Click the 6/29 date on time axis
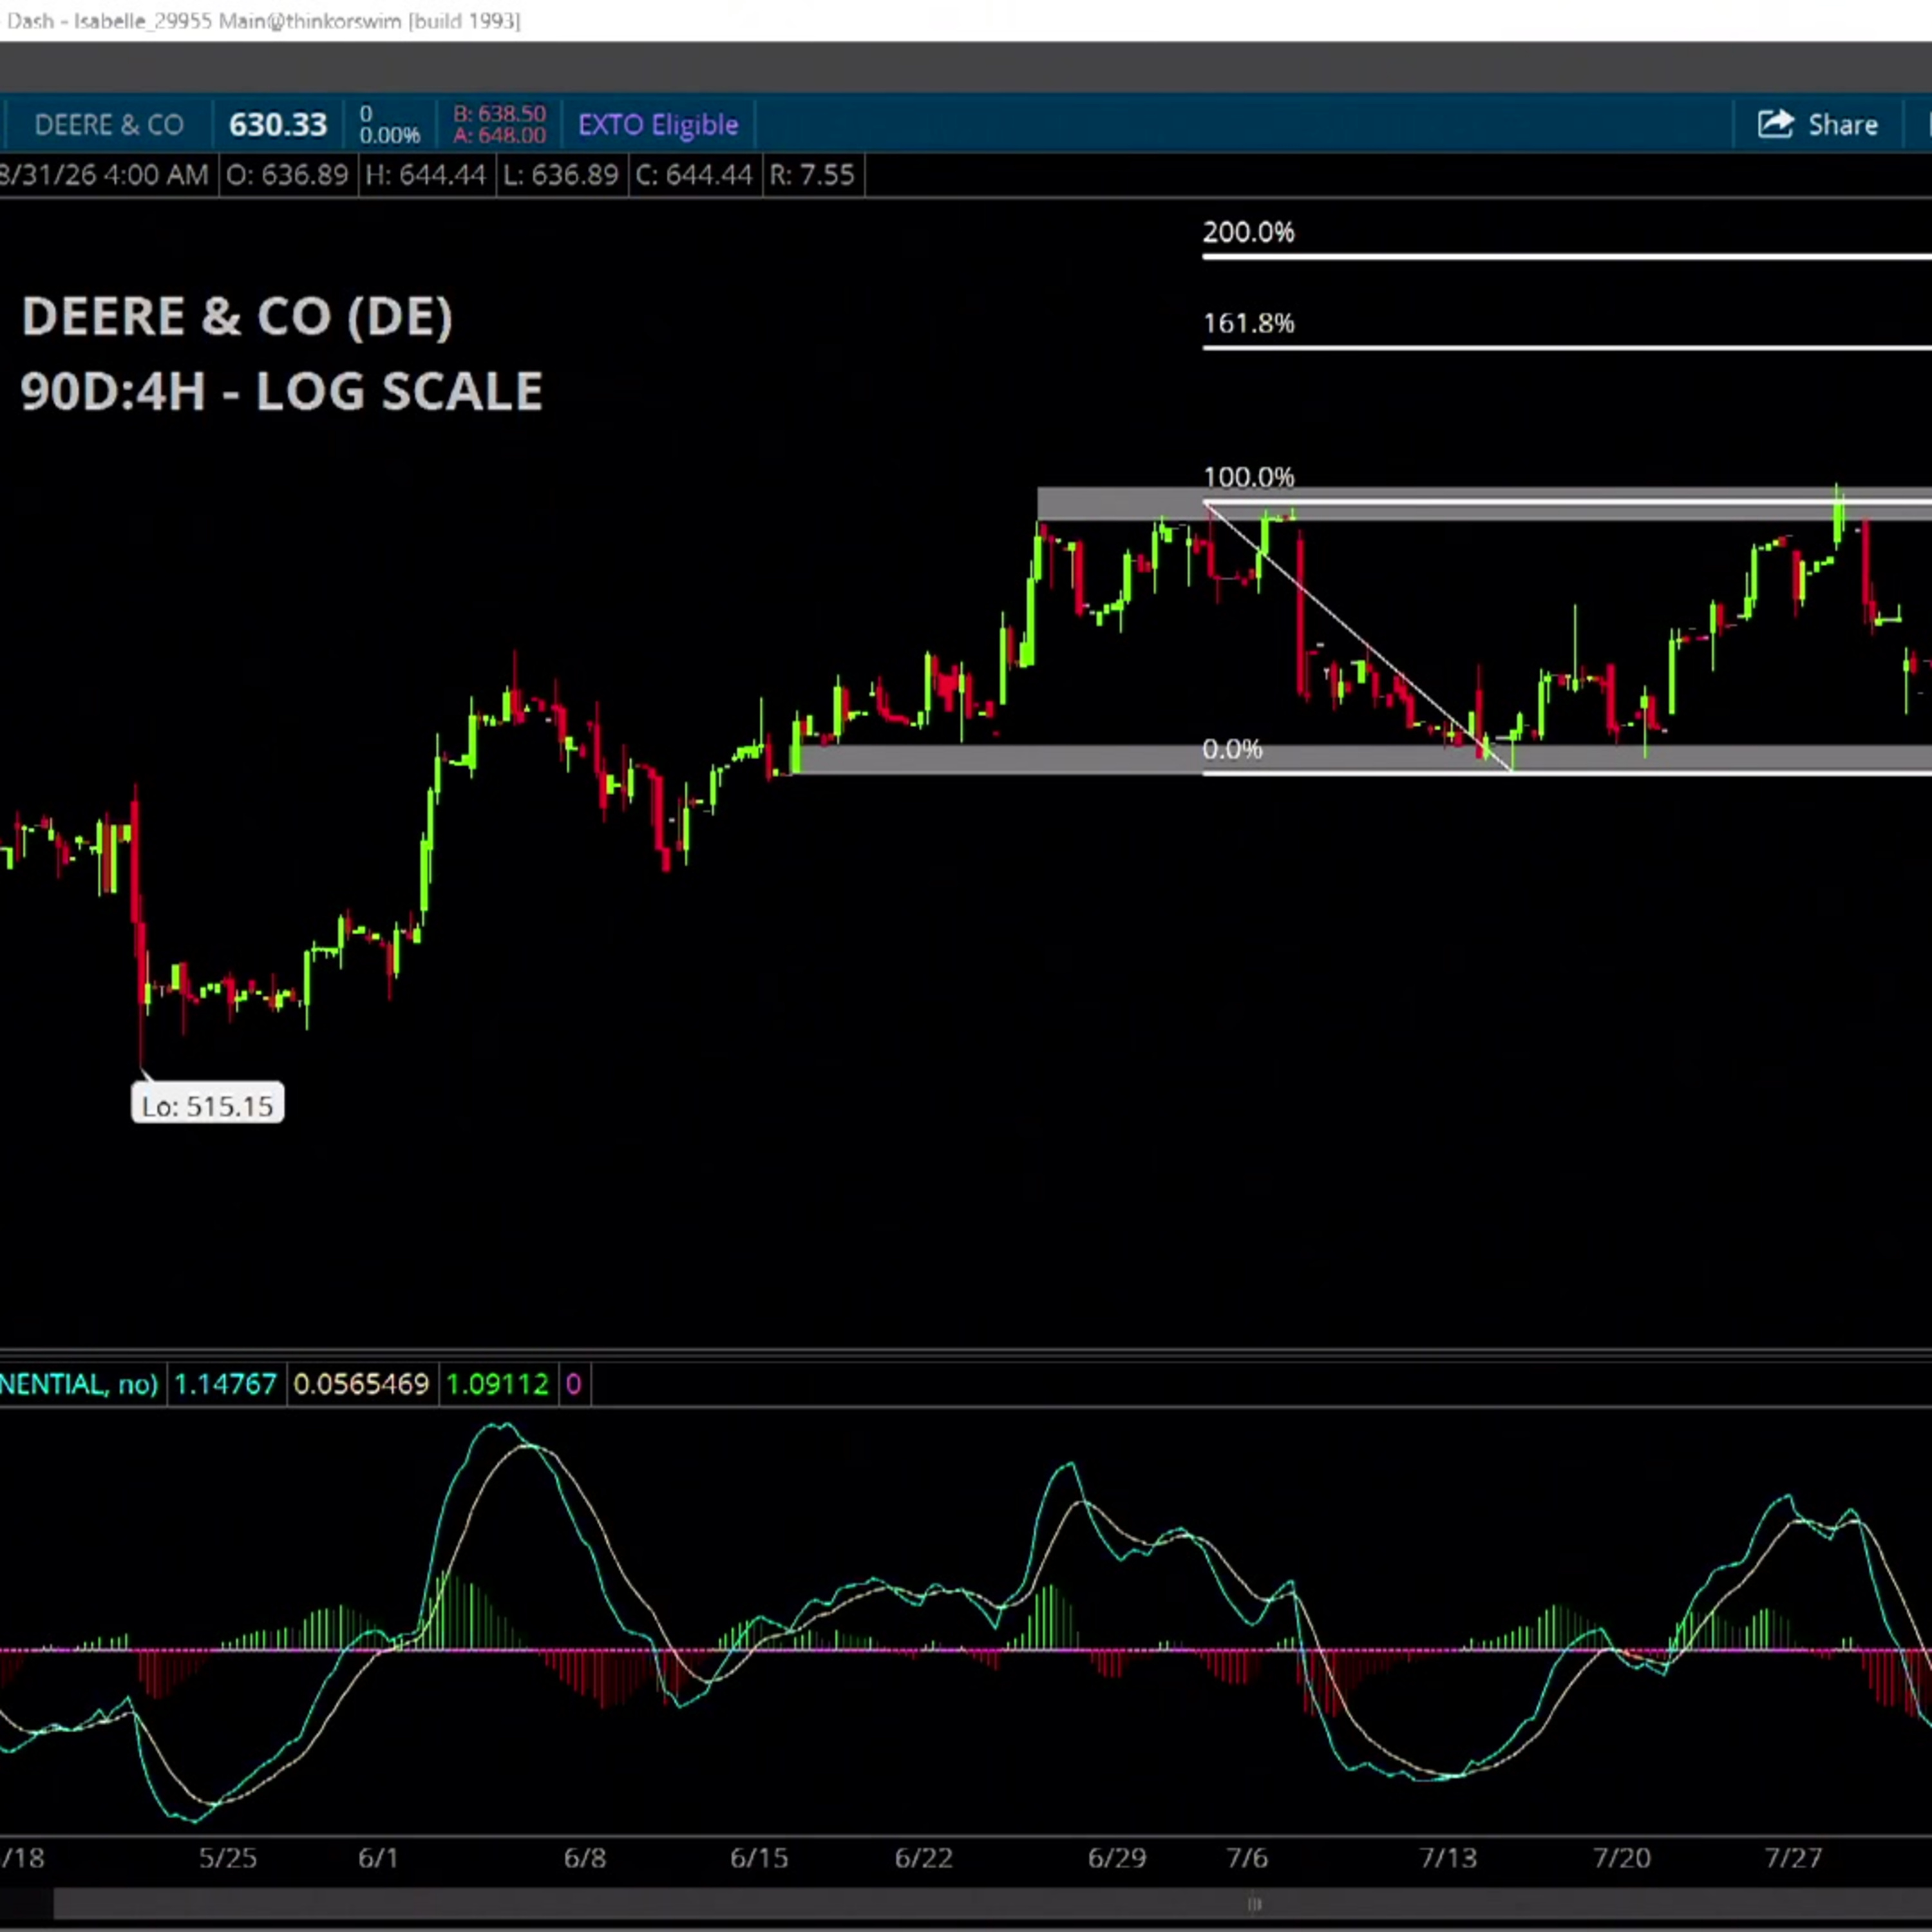 (1117, 1858)
